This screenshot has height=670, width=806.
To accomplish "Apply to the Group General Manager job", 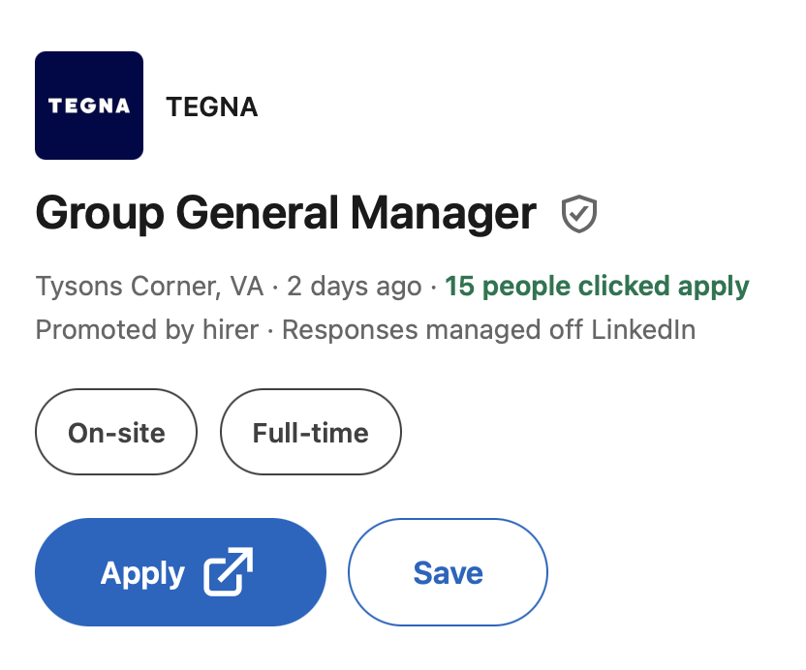I will 180,572.
